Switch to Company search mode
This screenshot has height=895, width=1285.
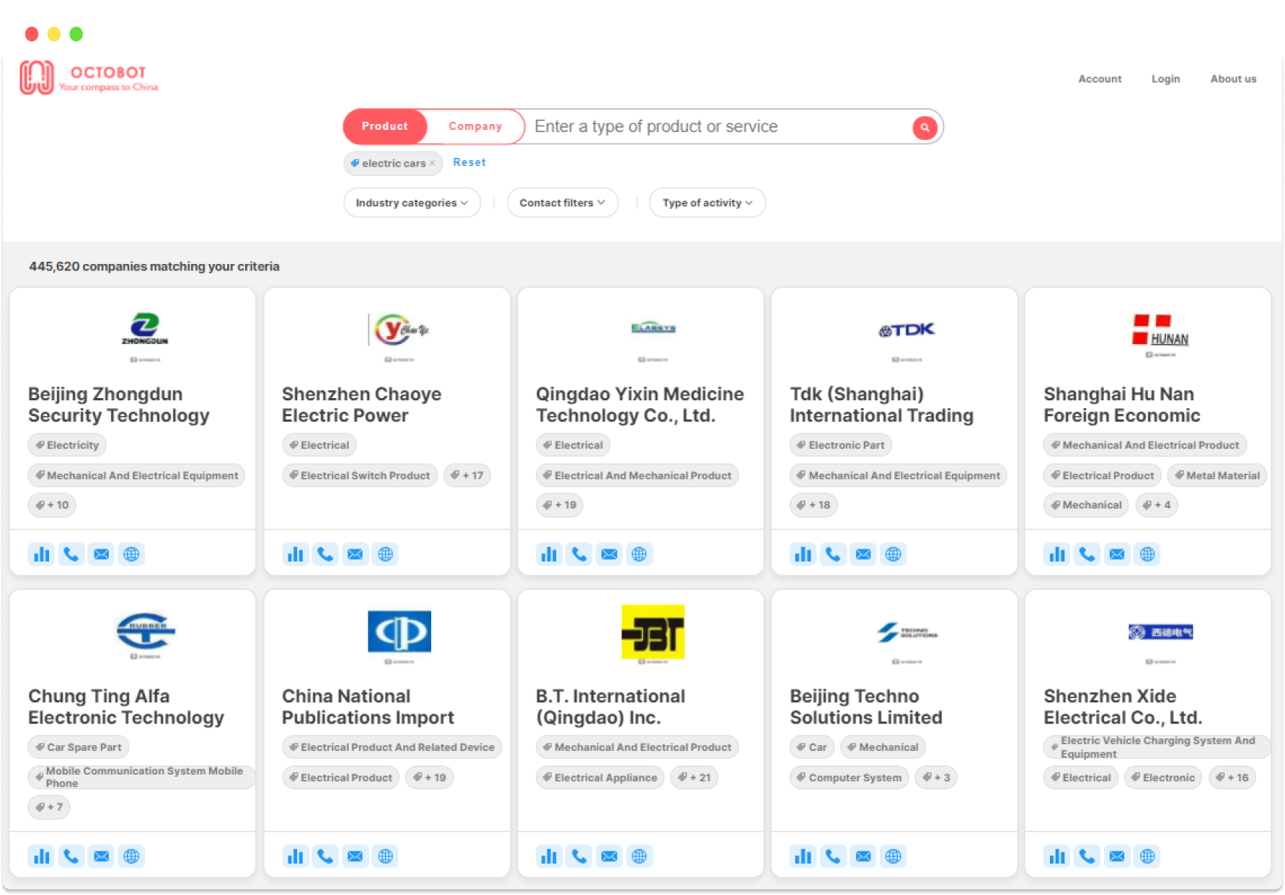pyautogui.click(x=475, y=126)
